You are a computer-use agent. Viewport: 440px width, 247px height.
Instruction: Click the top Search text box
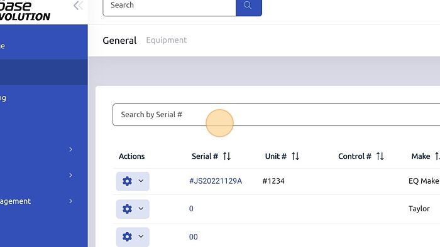(170, 6)
